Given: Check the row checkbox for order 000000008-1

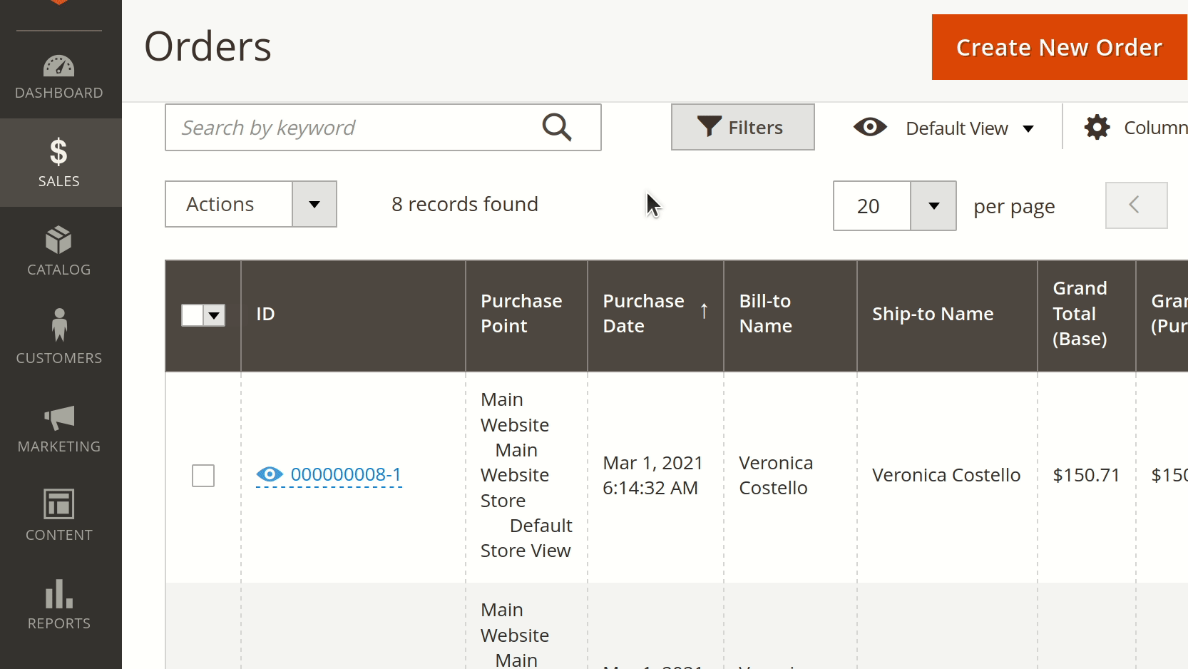Looking at the screenshot, I should coord(203,476).
